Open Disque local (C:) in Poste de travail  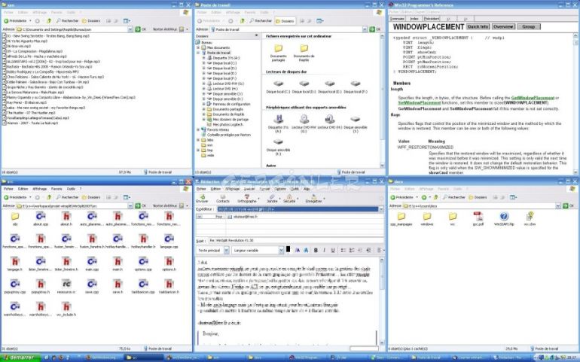point(278,87)
